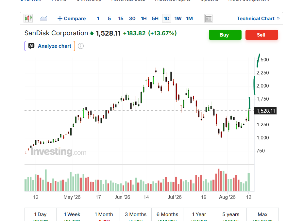Click the Aug '26 date axis label
Viewport: 286px width, 221px height.
[227, 197]
